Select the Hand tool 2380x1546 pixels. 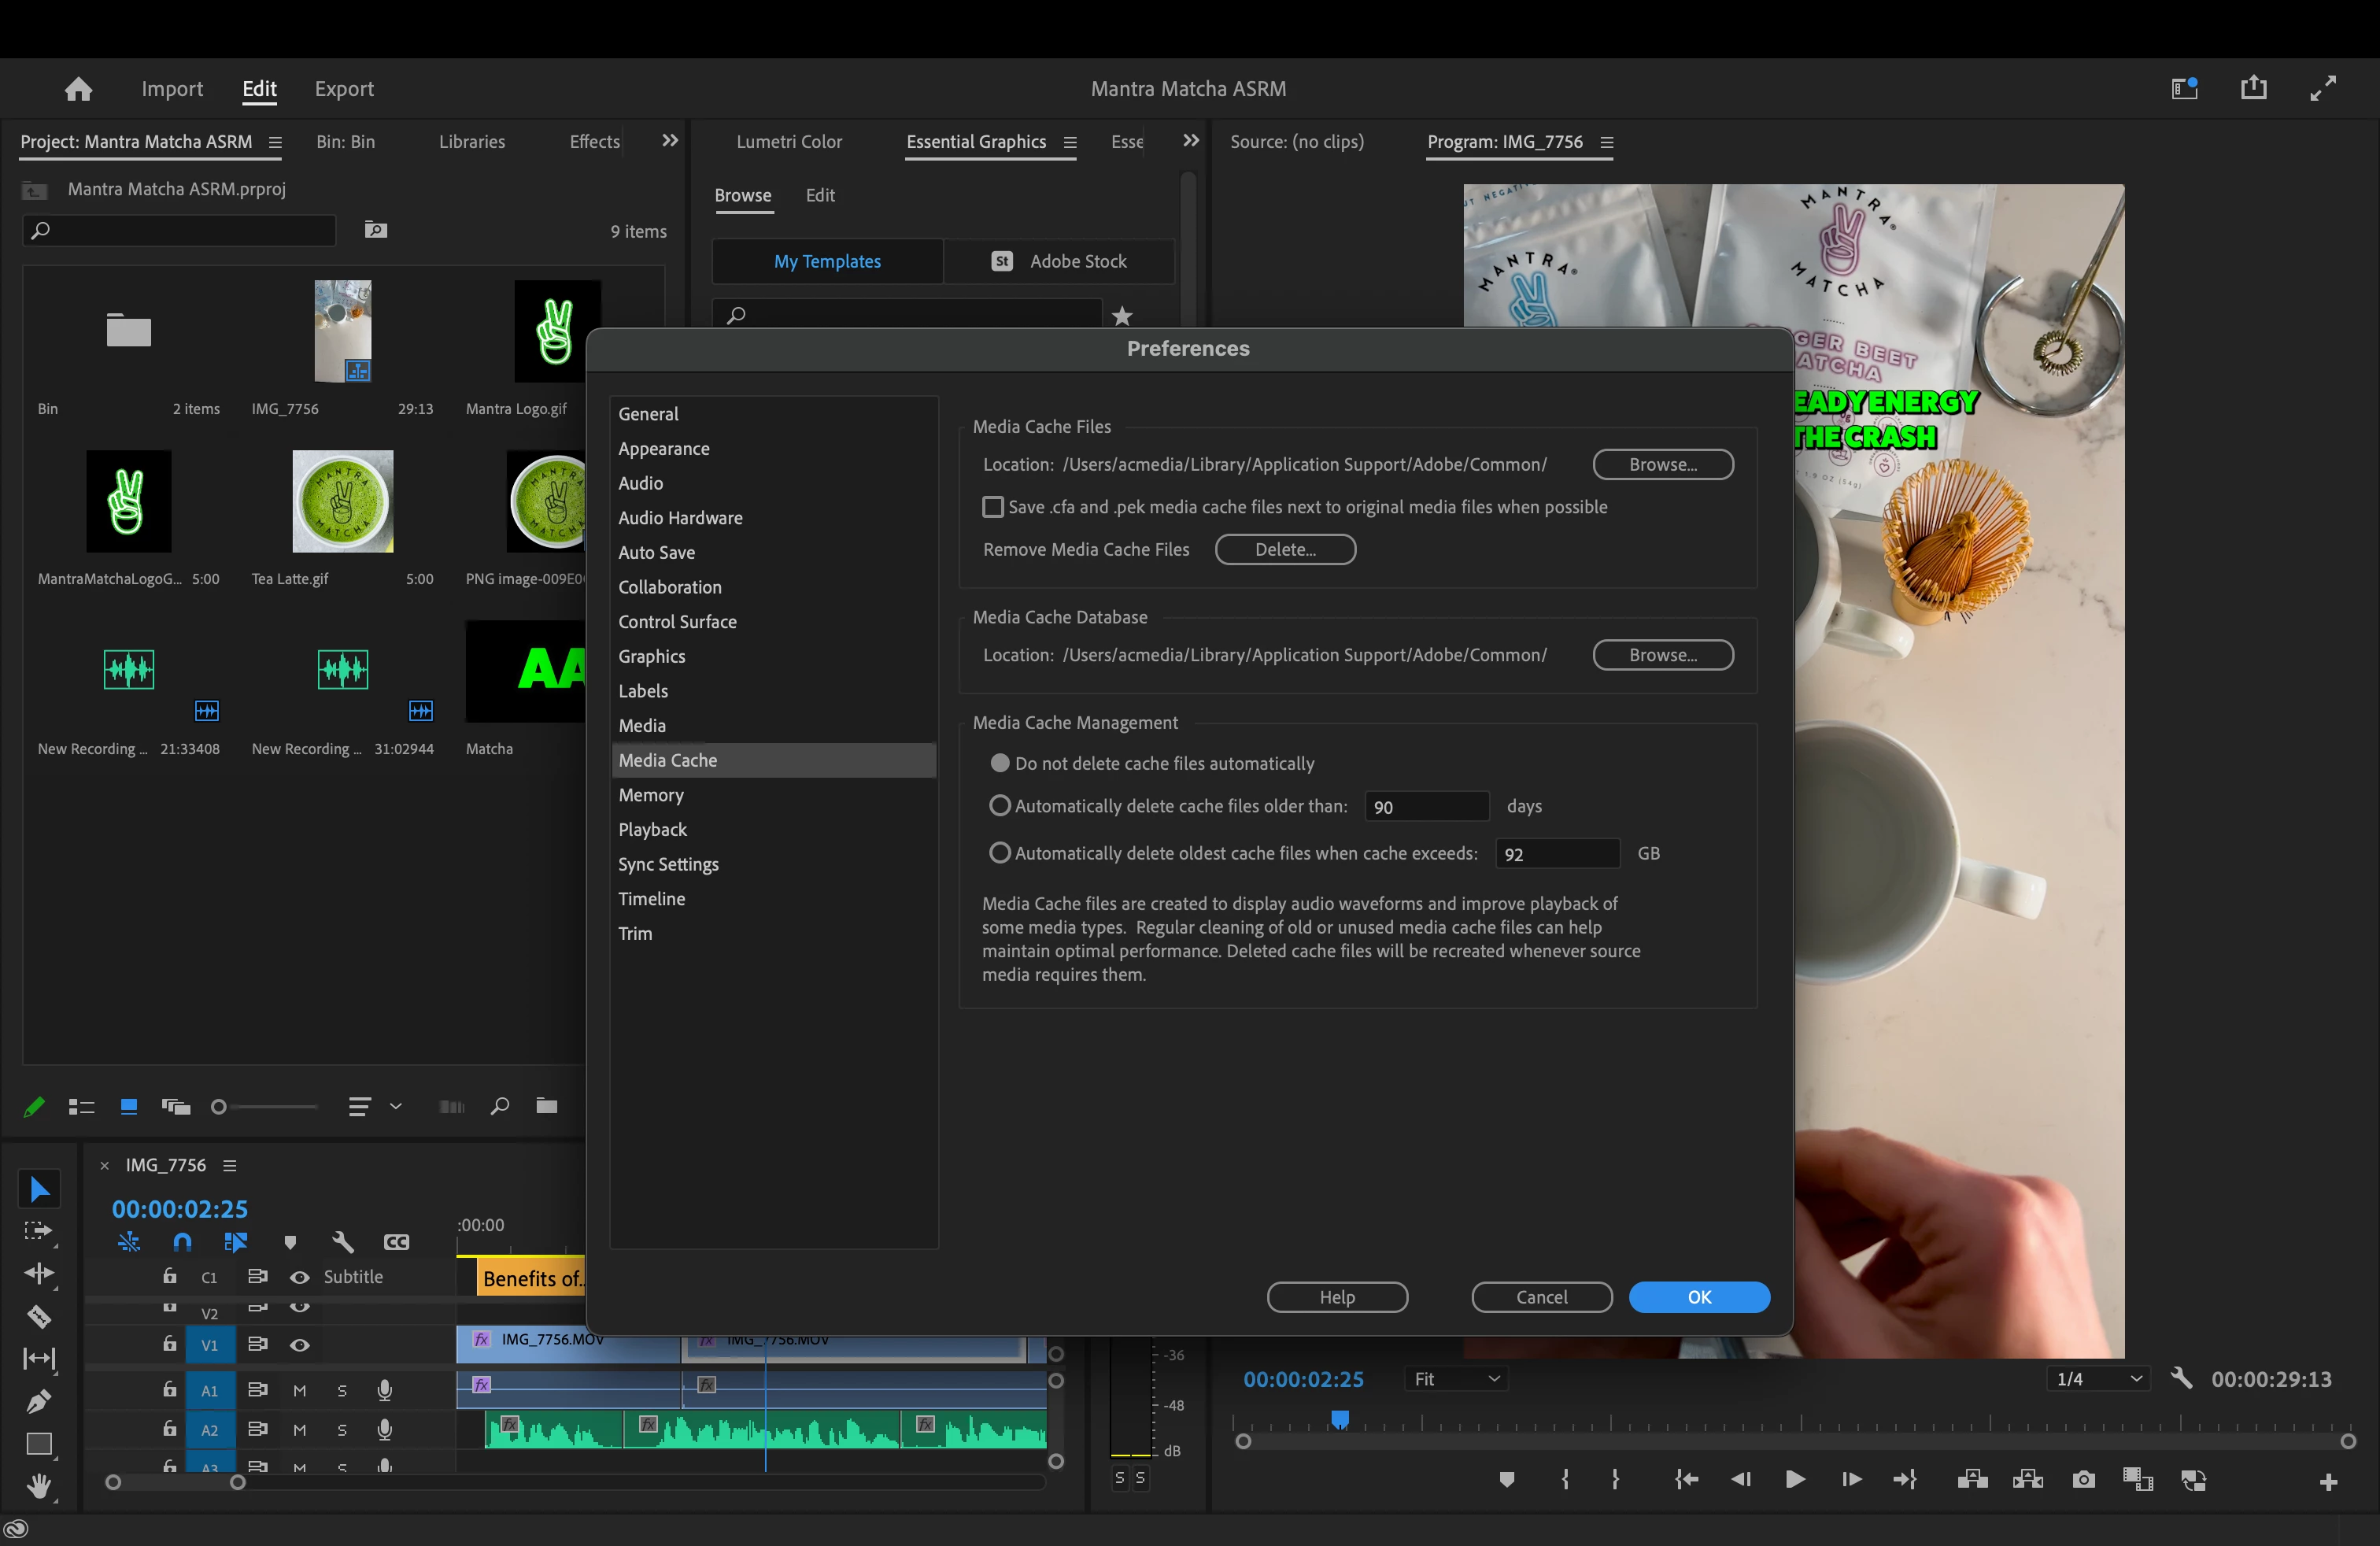coord(38,1487)
